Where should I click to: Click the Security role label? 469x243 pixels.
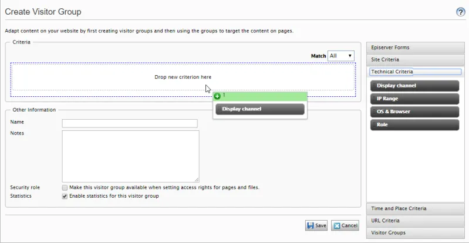(x=25, y=187)
